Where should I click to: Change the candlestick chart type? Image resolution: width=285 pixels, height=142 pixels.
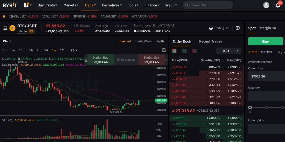74,50
